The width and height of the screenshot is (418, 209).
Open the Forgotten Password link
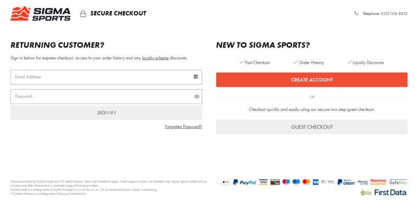pyautogui.click(x=183, y=127)
